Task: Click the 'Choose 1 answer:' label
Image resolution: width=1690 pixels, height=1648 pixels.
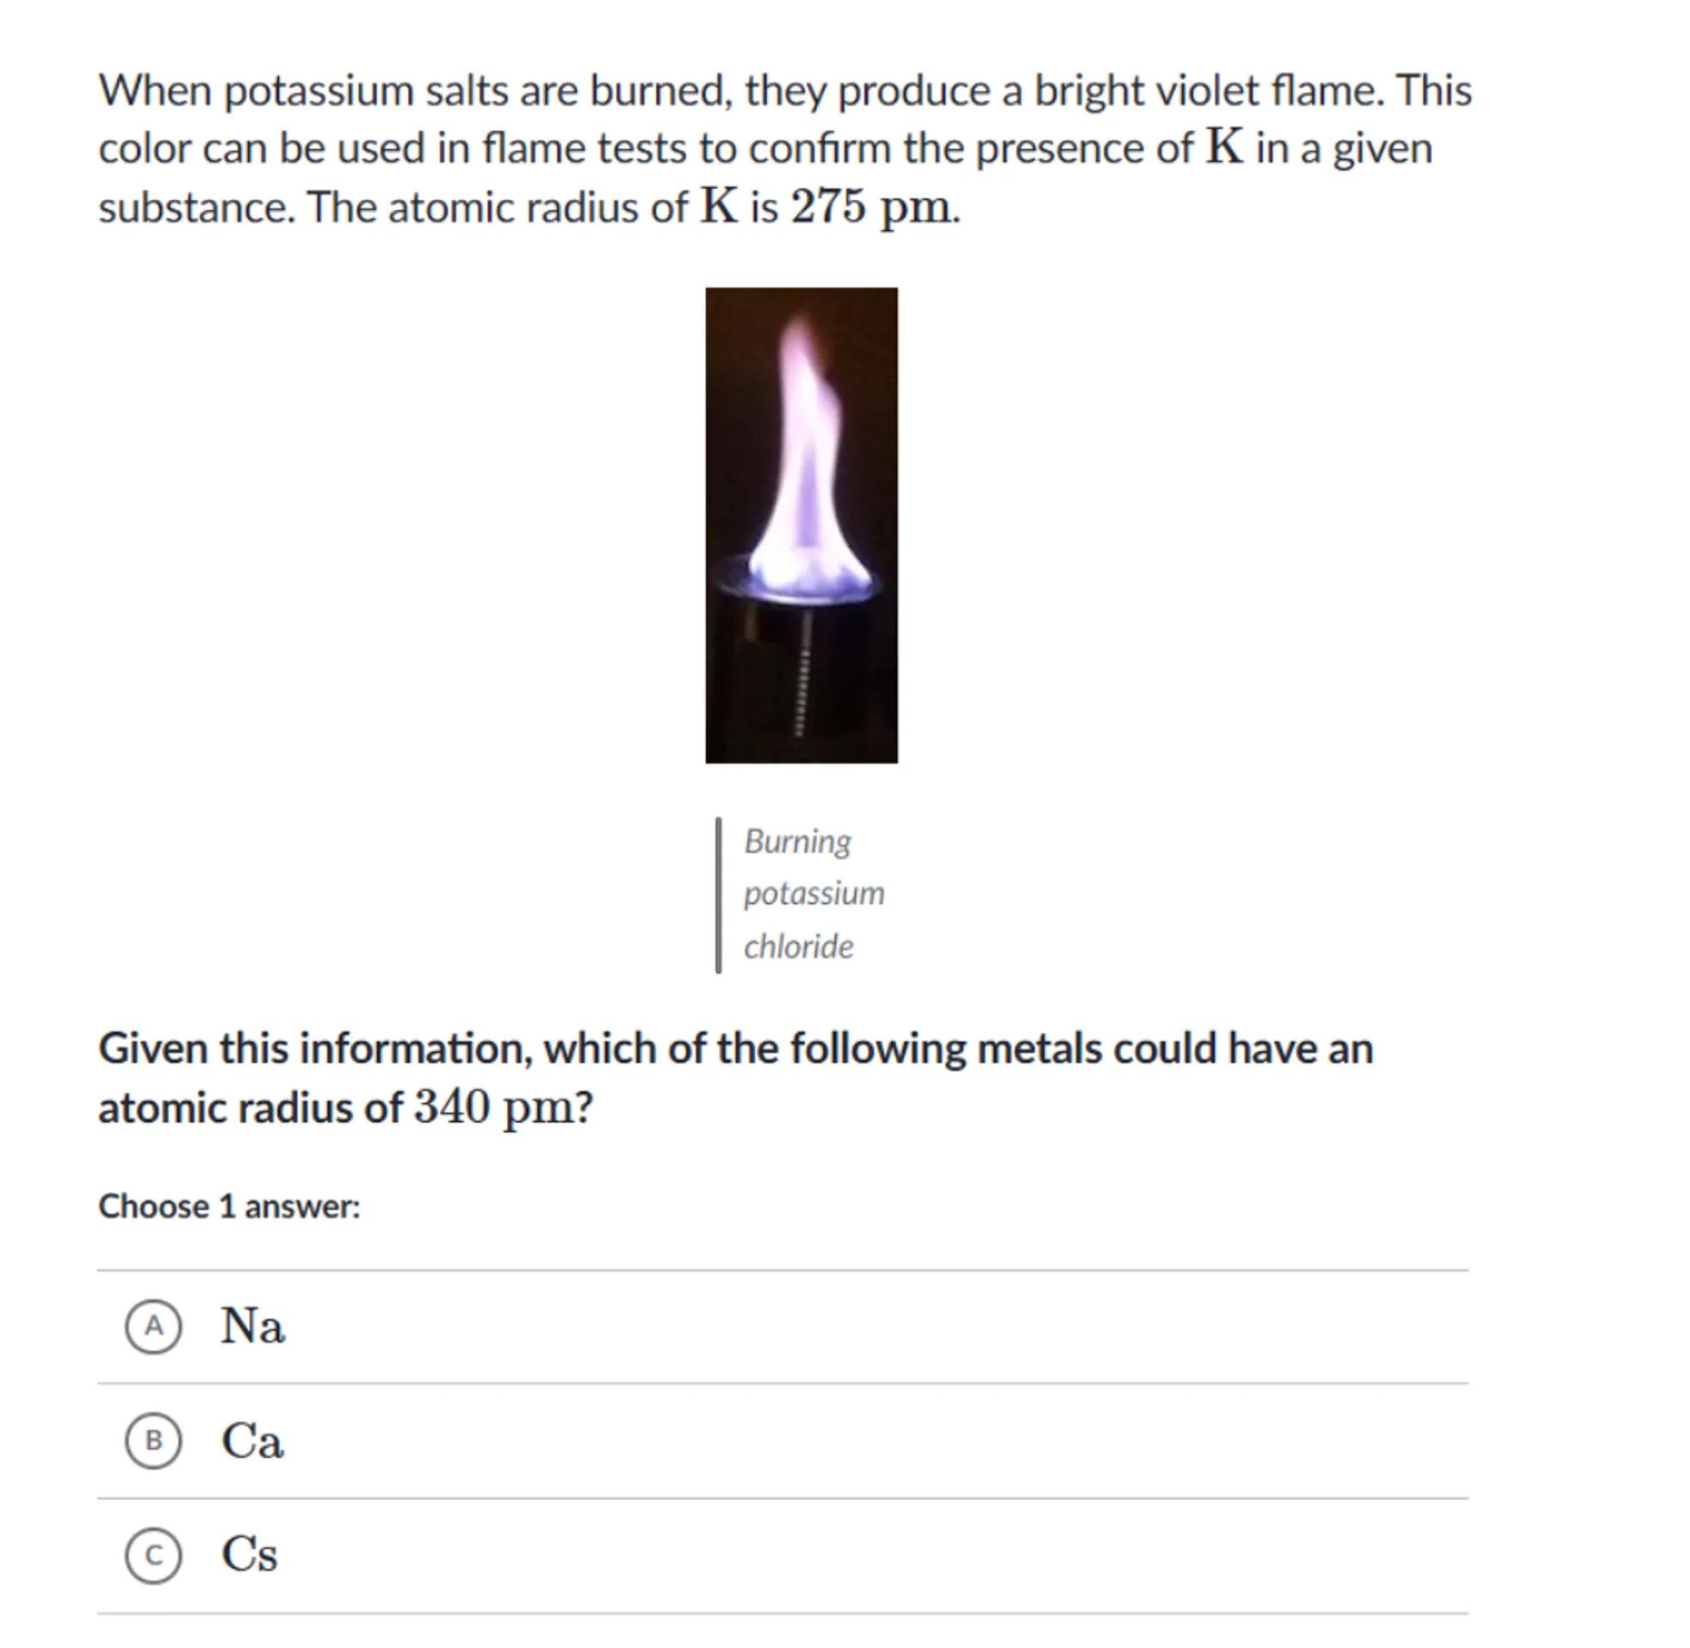Action: click(228, 1205)
